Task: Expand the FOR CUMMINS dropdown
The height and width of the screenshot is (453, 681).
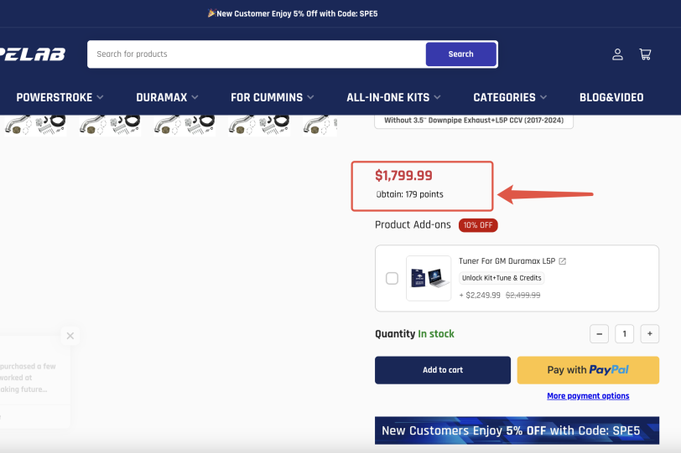Action: [x=273, y=98]
